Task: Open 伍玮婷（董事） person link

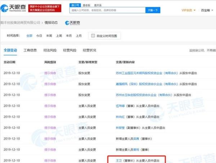Action: point(120,106)
